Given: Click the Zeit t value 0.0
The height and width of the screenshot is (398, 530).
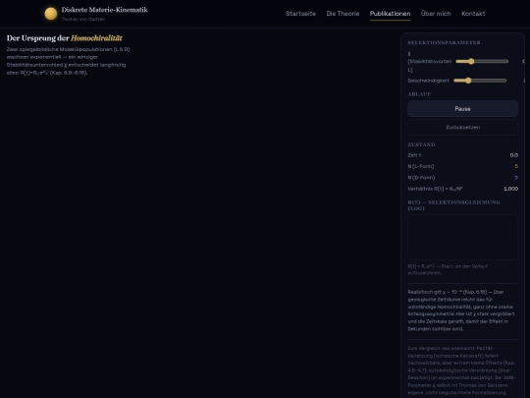Looking at the screenshot, I should 513,155.
